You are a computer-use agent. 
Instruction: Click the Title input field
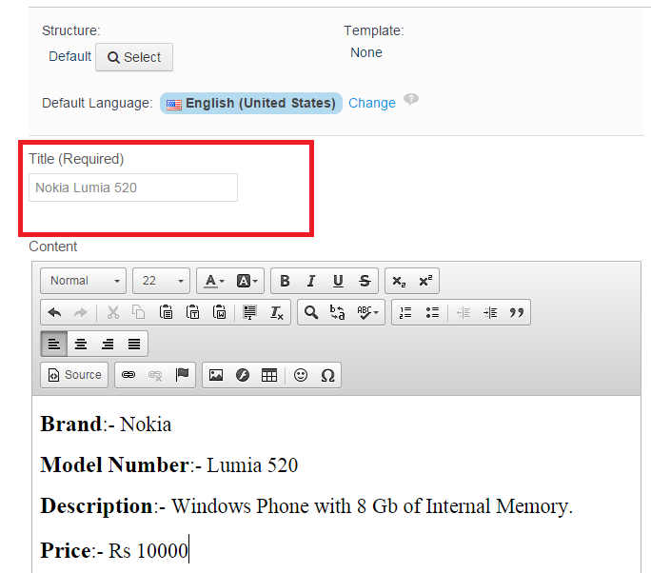pos(133,188)
